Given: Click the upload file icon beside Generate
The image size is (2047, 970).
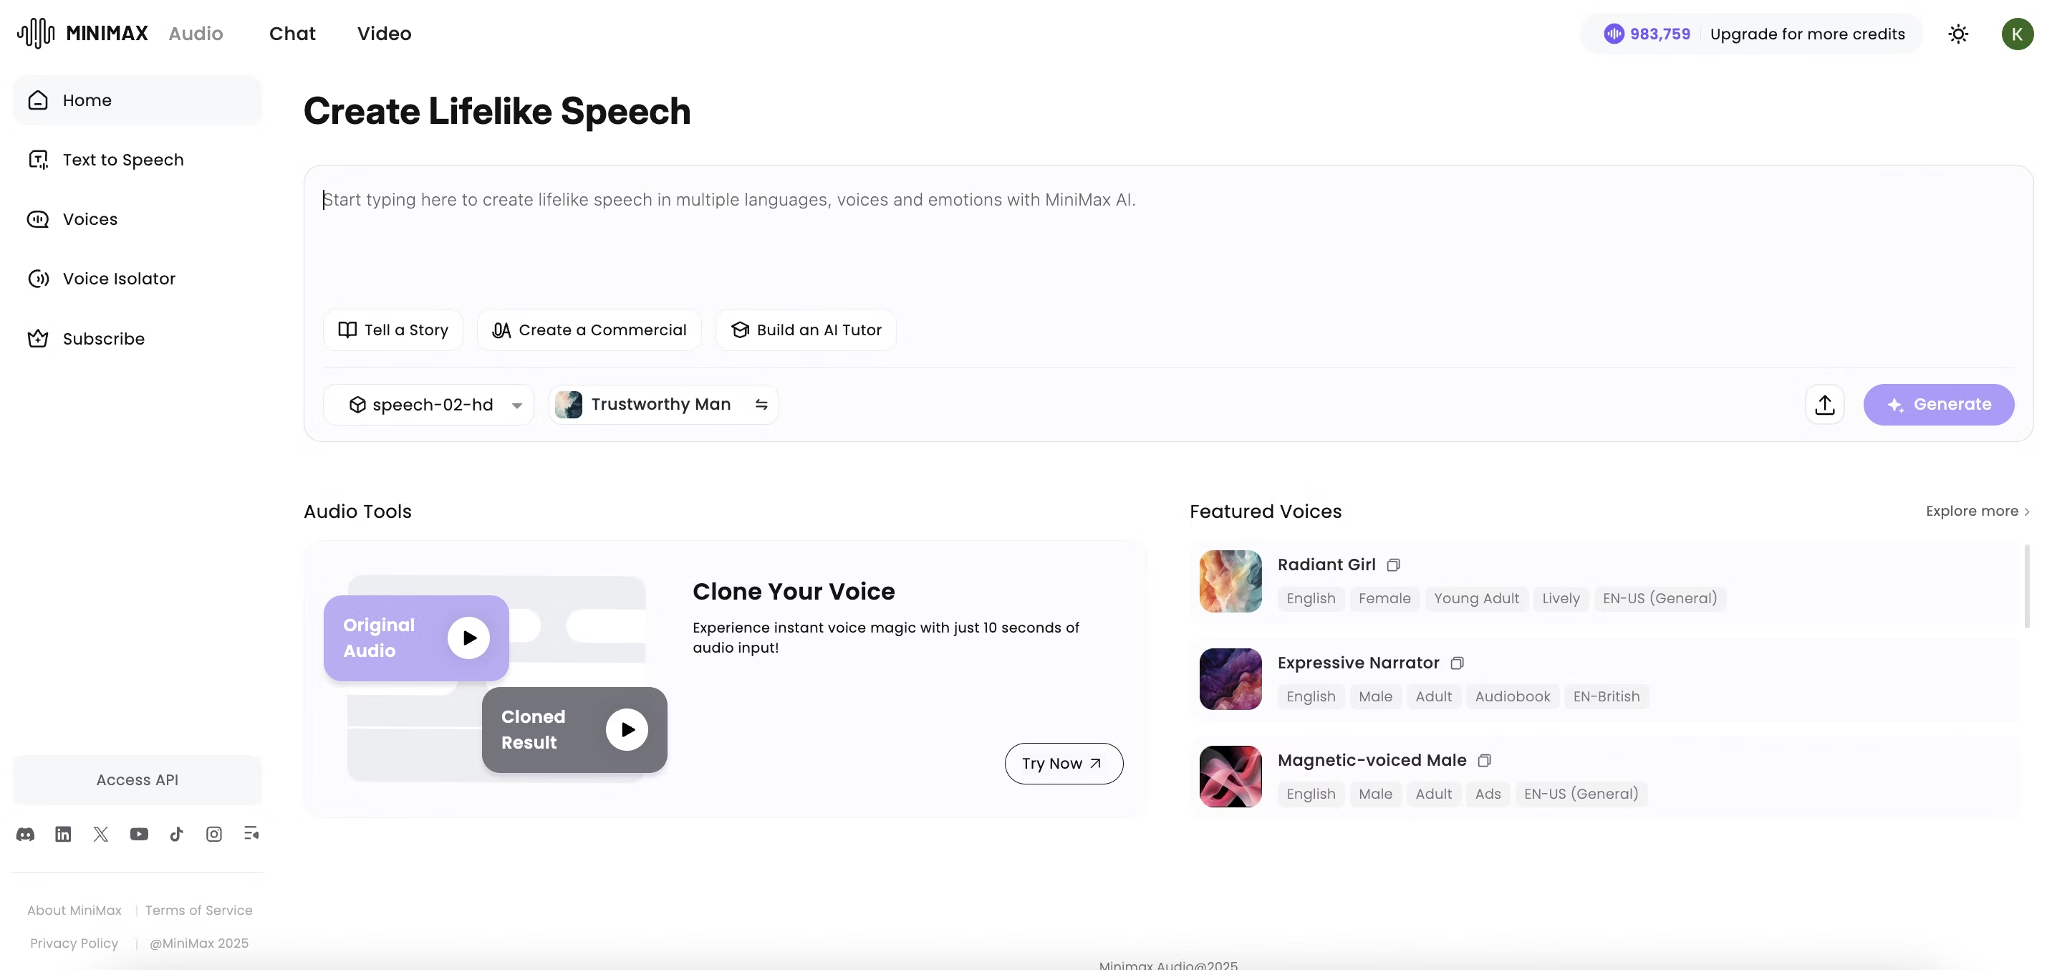Looking at the screenshot, I should [x=1824, y=405].
